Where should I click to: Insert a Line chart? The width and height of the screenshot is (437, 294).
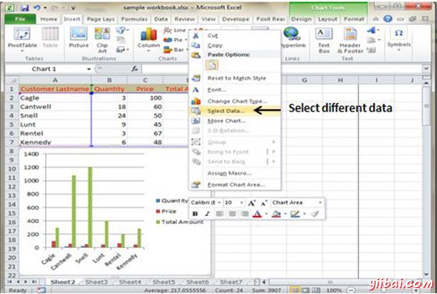[x=175, y=30]
